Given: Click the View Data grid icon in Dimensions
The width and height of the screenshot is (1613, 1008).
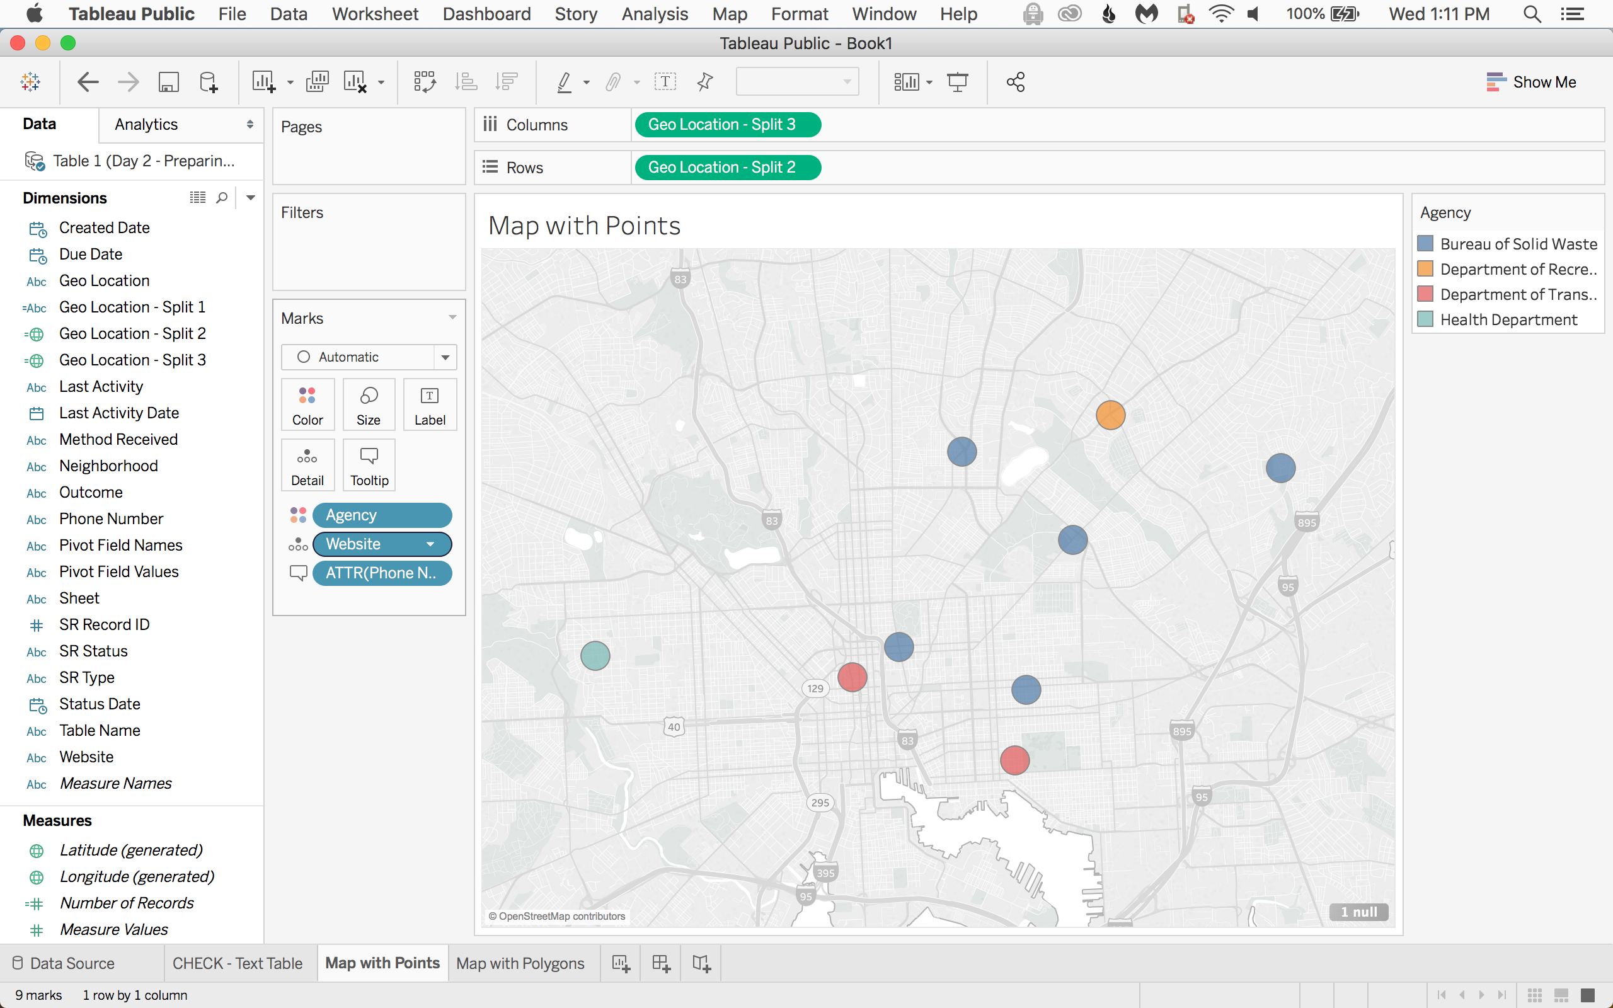Looking at the screenshot, I should [197, 197].
